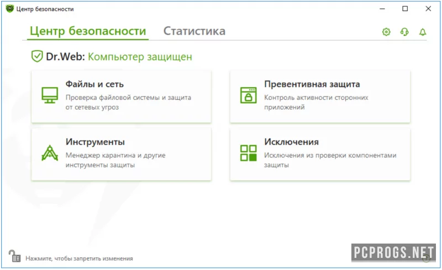Screen dimensions: 442x270
Task: Click the 'Компьютер защищен' status text
Action: pos(140,57)
